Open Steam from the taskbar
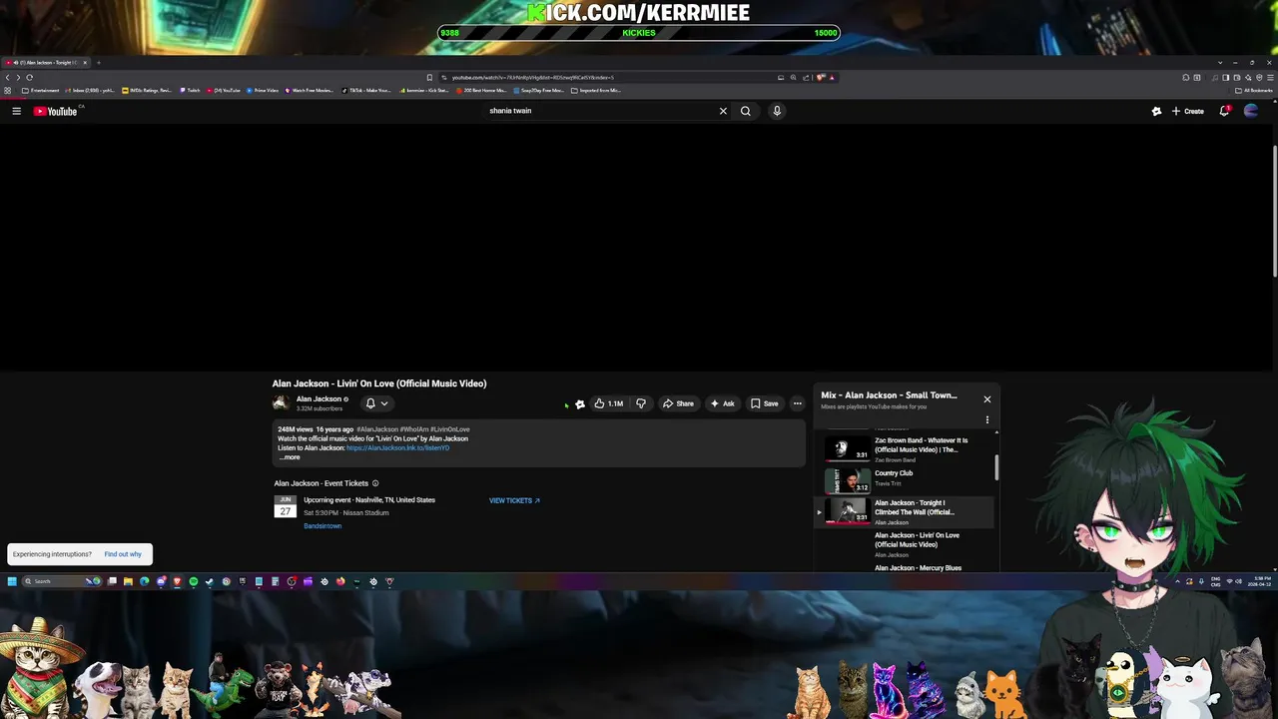Image resolution: width=1278 pixels, height=719 pixels. [210, 581]
